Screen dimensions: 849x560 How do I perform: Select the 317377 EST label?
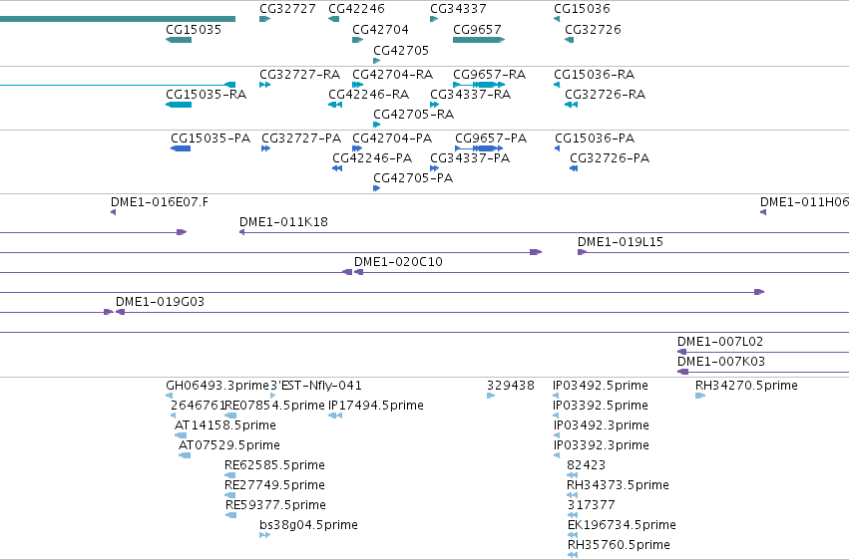(x=591, y=506)
